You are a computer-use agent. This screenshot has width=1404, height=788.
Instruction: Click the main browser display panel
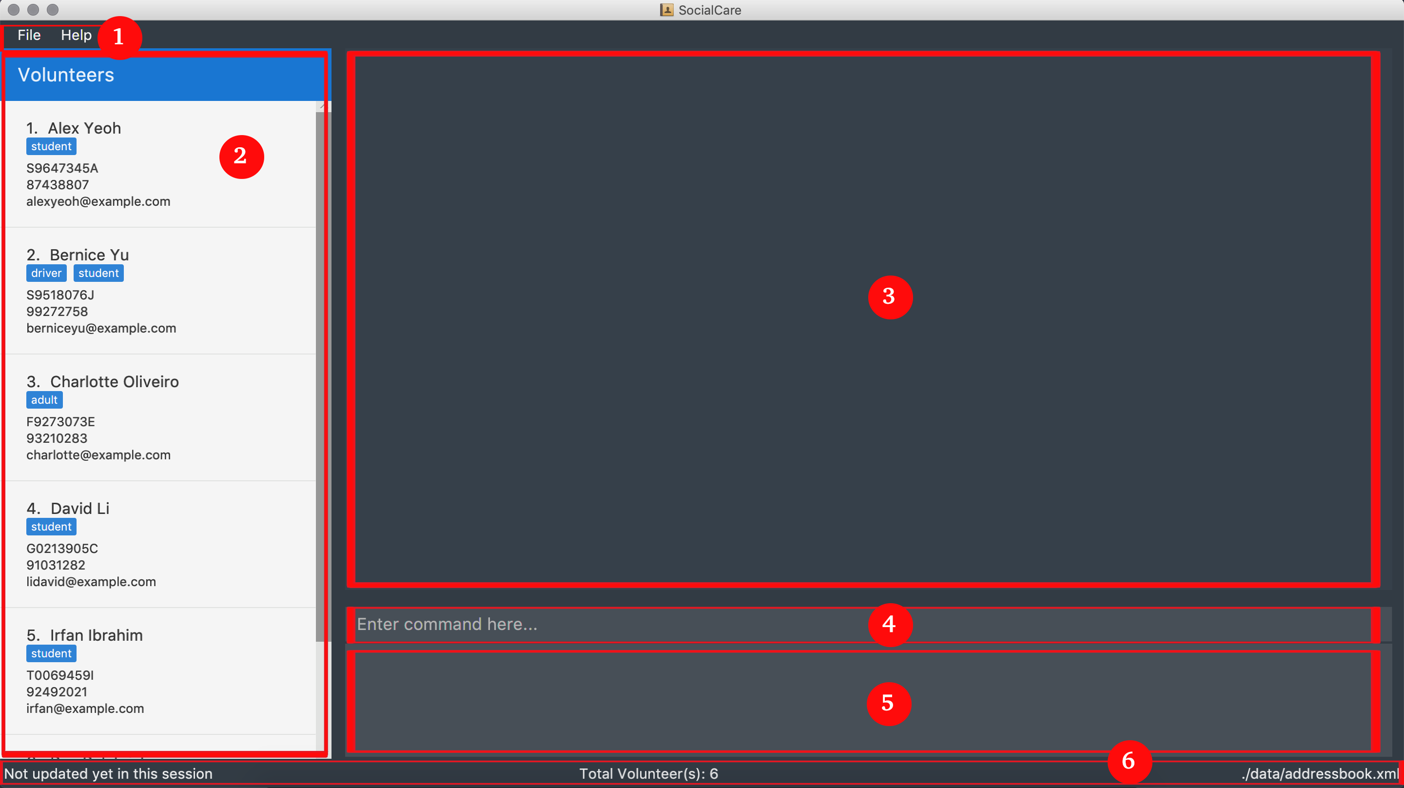click(869, 319)
